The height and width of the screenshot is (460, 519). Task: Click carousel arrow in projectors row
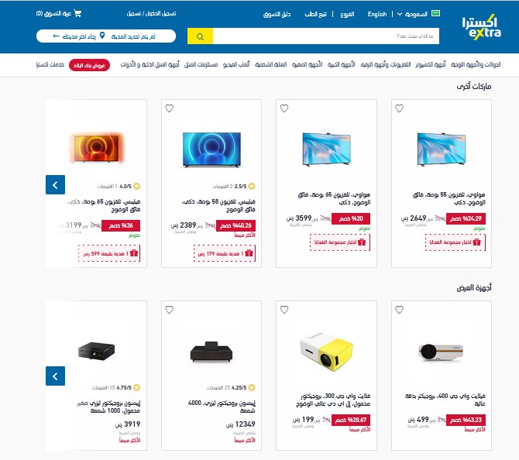click(55, 376)
